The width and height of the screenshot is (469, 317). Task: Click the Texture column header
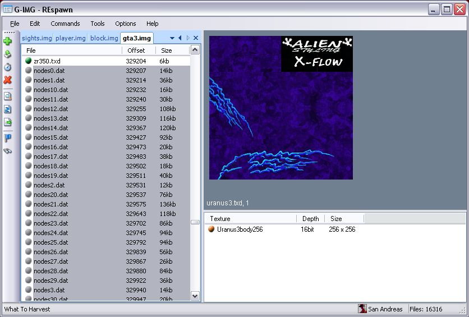(251, 219)
